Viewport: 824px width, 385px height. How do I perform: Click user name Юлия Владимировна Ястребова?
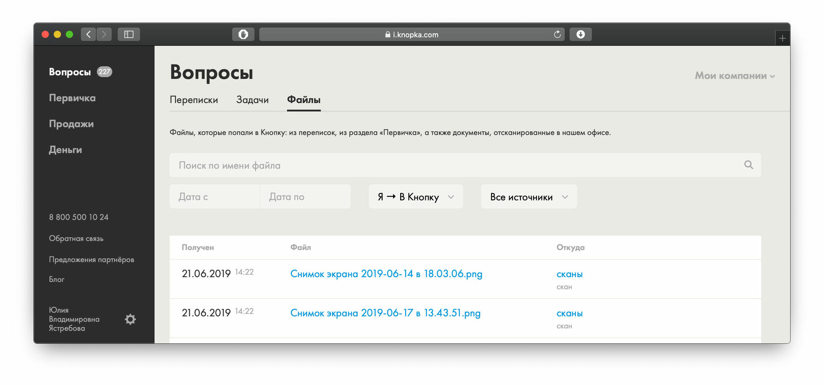pyautogui.click(x=74, y=319)
